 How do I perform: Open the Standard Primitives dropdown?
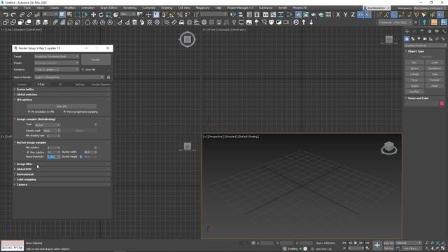425,45
